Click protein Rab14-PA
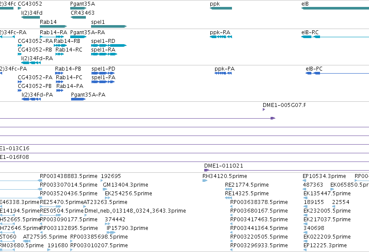This screenshot has height=252, width=369. point(60,90)
